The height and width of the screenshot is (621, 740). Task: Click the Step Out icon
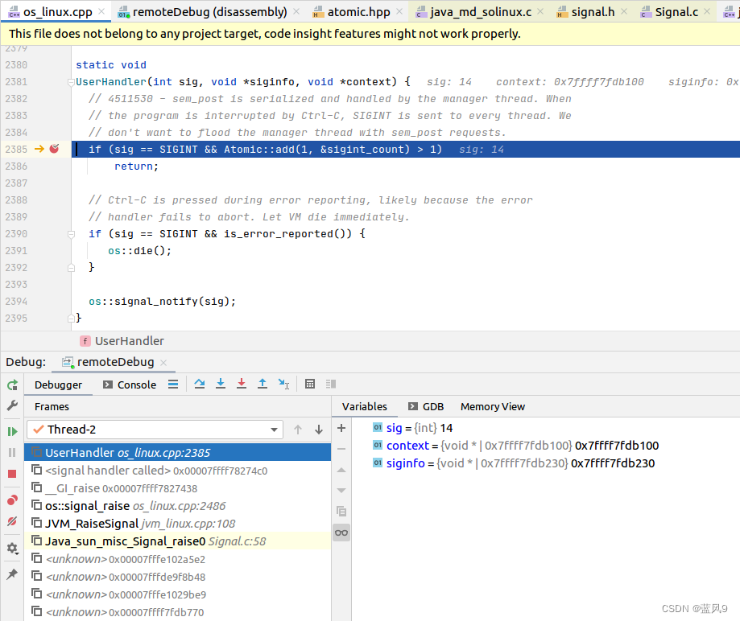(263, 385)
